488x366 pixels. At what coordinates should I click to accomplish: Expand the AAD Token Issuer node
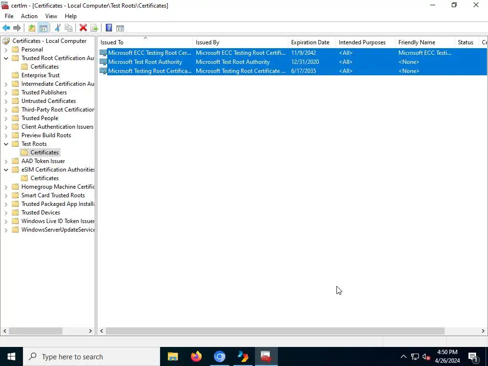click(6, 161)
